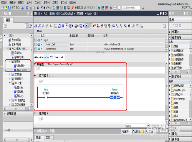
Task: Click the Redo arrow icon
Action: click(48, 8)
